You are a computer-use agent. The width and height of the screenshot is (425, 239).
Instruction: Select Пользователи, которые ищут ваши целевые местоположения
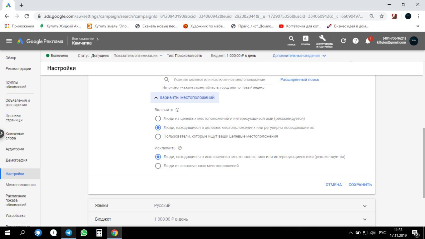click(x=158, y=136)
